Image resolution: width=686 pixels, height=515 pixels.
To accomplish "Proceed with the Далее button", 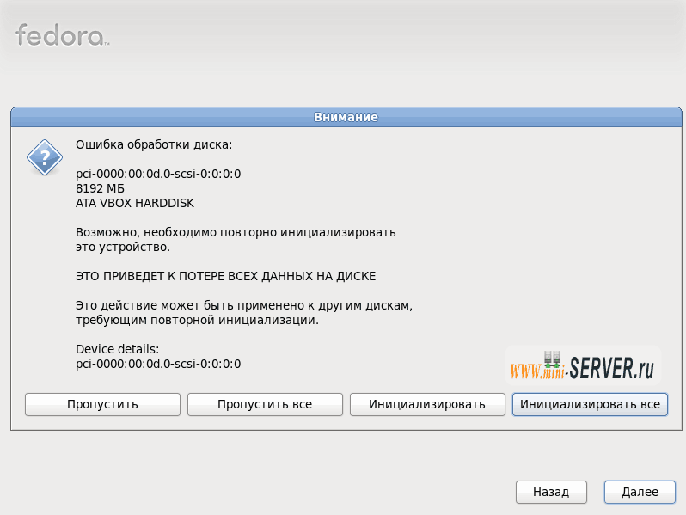I will (x=640, y=492).
